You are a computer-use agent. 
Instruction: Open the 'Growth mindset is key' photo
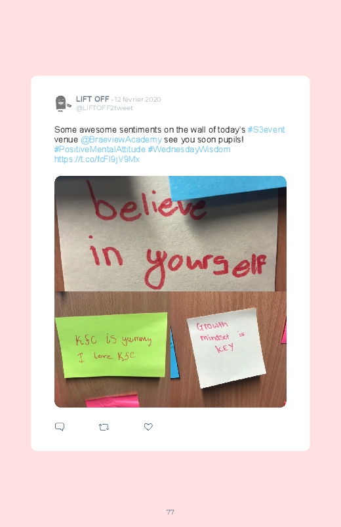tap(229, 350)
